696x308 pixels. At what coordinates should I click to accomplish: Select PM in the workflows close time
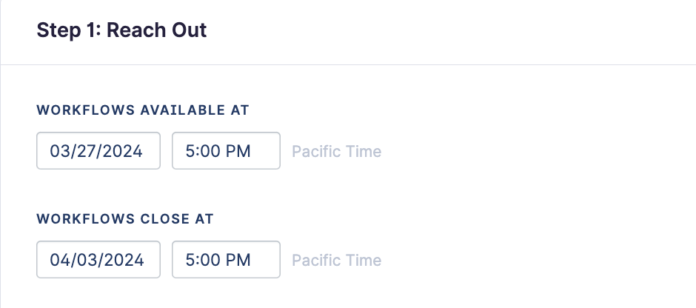239,261
